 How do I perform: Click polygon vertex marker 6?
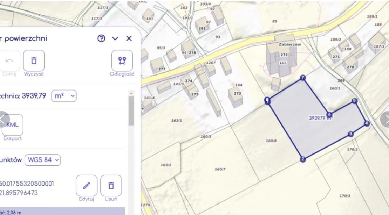click(x=329, y=114)
